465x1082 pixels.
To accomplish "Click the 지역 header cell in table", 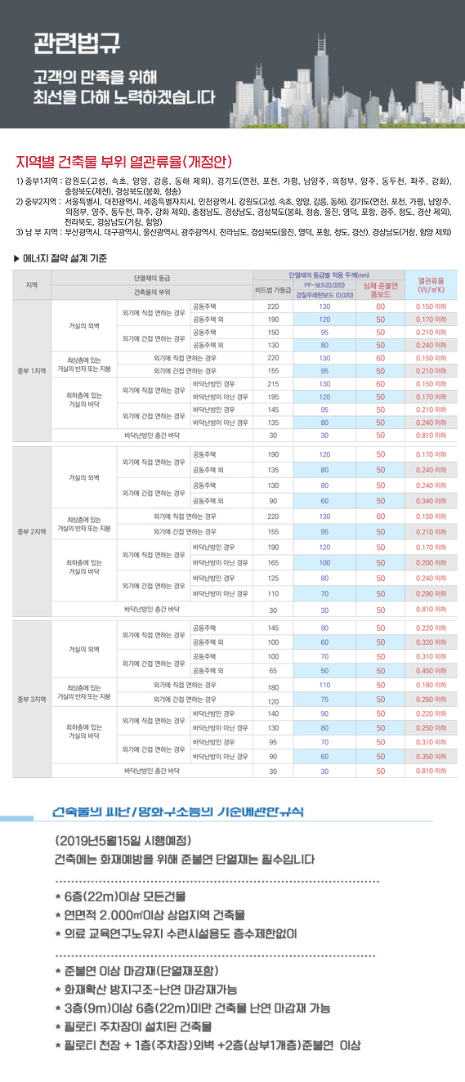I will click(x=32, y=284).
